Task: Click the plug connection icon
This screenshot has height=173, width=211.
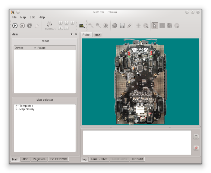Action: [x=37, y=26]
